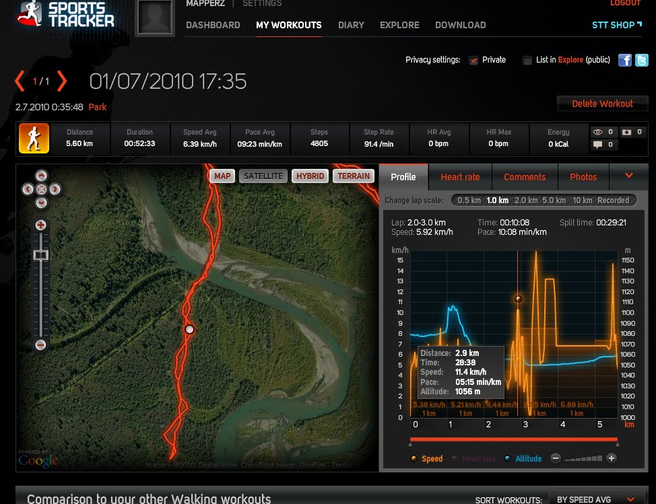Viewport: 656px width, 504px height.
Task: Toggle the Altitude curve in the chart
Action: coord(524,458)
